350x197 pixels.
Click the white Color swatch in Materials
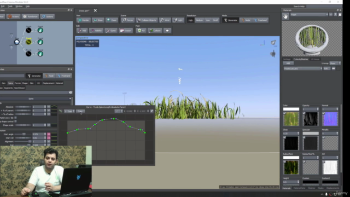pyautogui.click(x=291, y=109)
